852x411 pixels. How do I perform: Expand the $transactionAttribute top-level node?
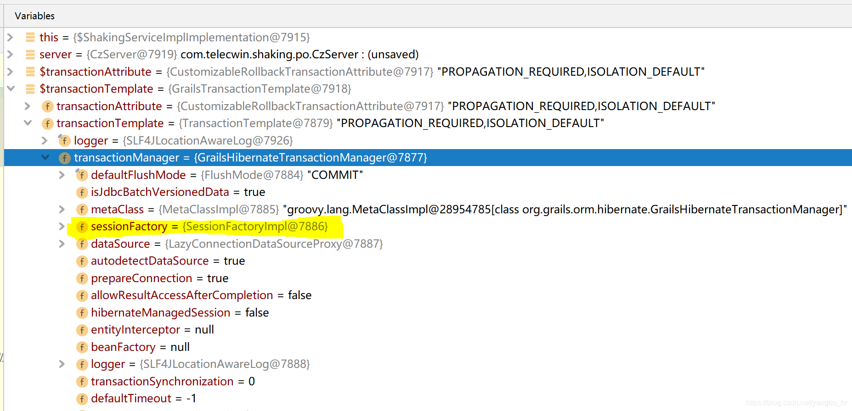10,72
